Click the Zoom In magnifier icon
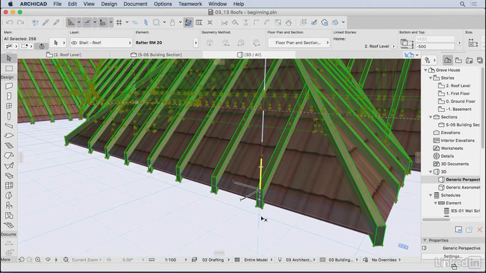 pos(38,260)
